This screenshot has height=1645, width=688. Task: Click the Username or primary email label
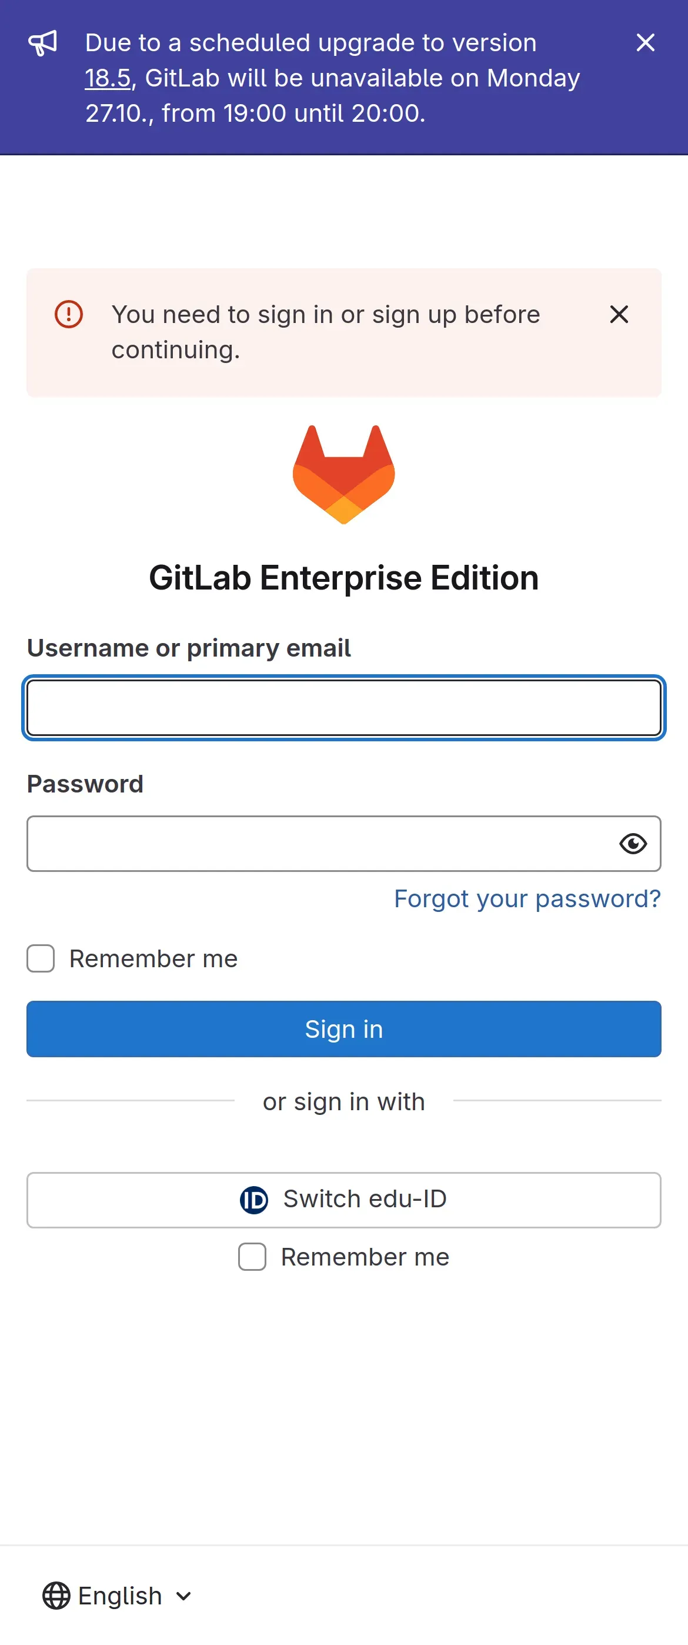click(189, 648)
